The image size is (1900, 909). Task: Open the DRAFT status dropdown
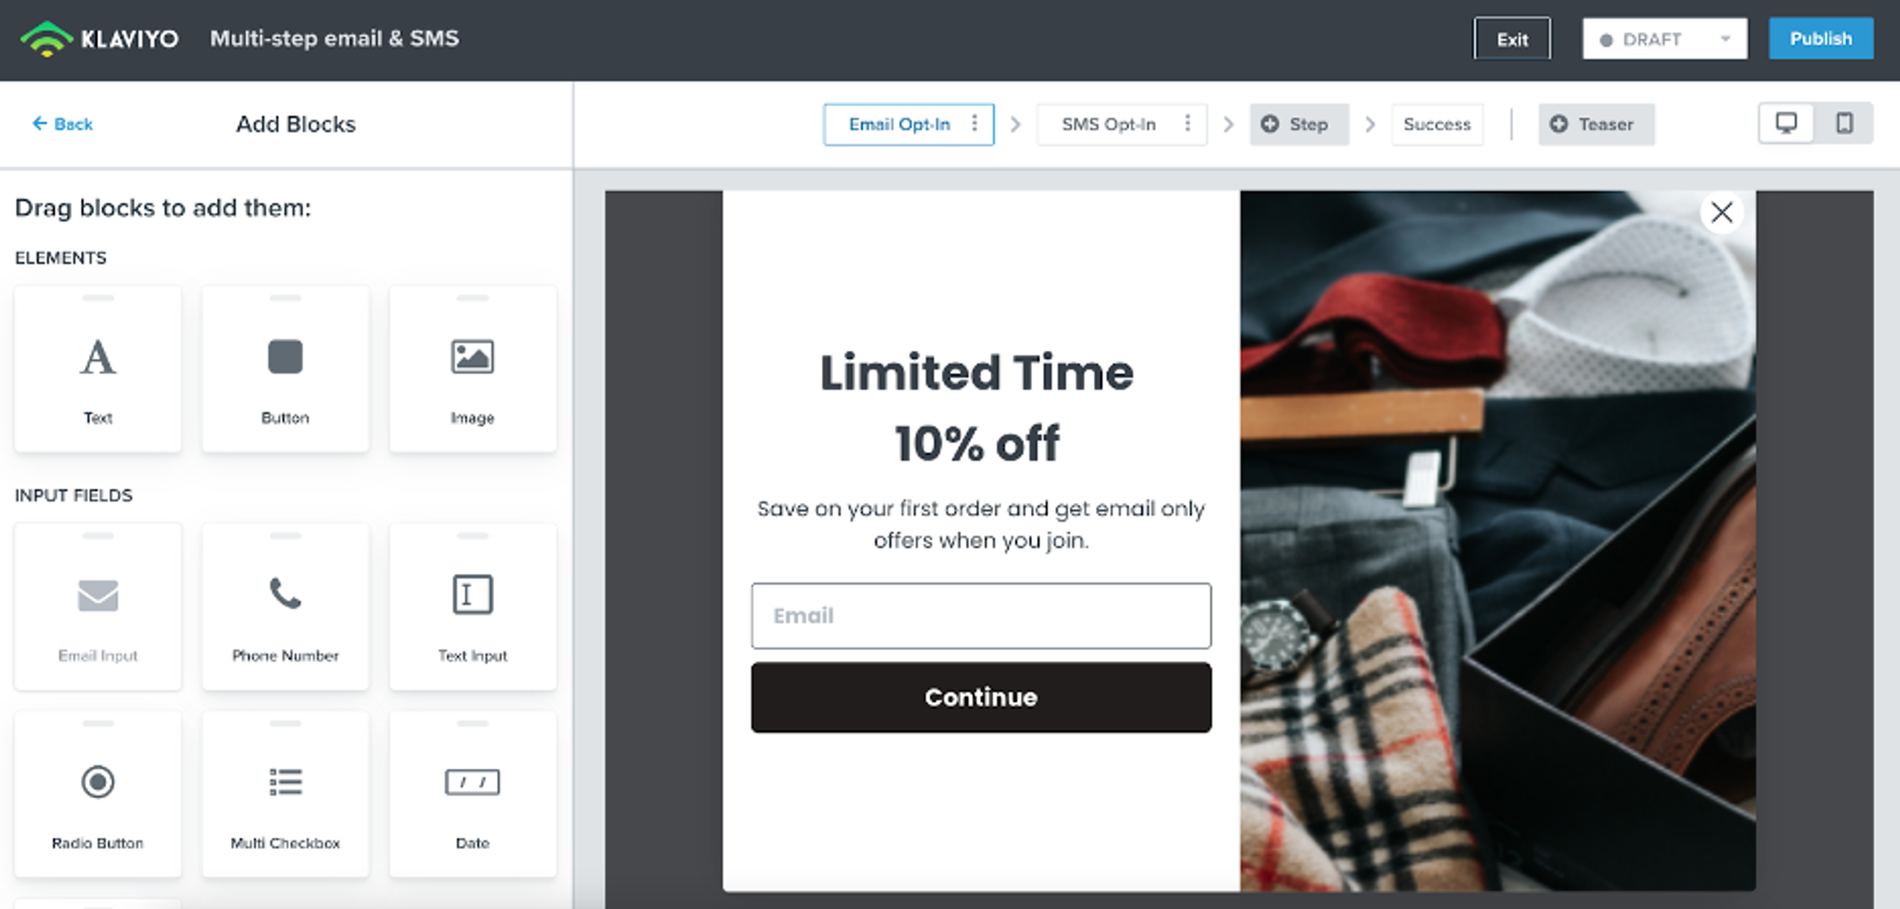coord(1663,39)
